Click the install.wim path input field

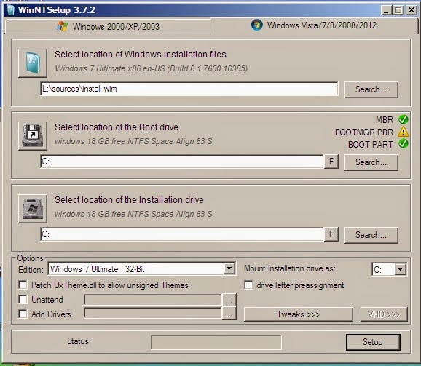tap(189, 89)
